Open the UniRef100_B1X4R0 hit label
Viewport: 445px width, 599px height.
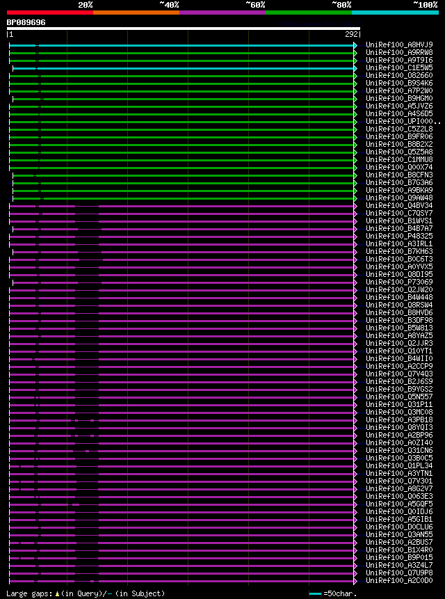pyautogui.click(x=399, y=550)
